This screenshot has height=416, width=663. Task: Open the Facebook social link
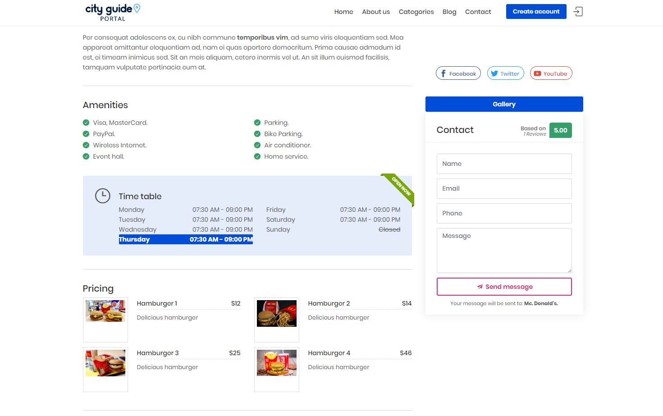click(458, 73)
